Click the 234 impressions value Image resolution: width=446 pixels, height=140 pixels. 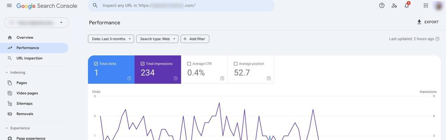148,73
